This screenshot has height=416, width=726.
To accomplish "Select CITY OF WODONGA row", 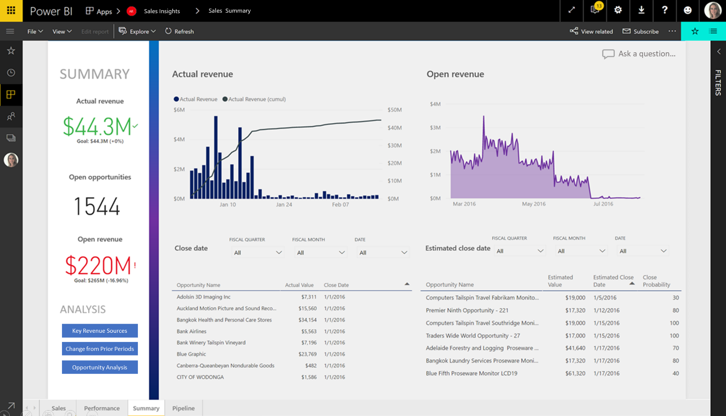I will [x=292, y=377].
